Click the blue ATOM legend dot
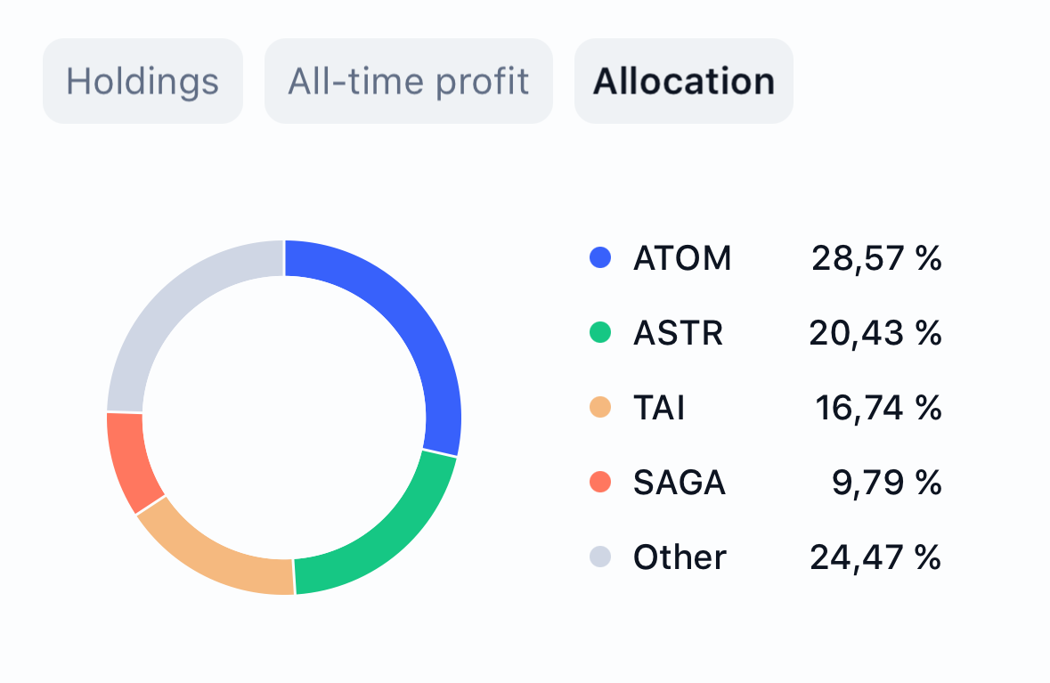The width and height of the screenshot is (1050, 683). [x=601, y=258]
